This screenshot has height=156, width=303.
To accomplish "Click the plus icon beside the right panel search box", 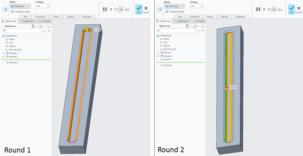I will tap(203, 31).
